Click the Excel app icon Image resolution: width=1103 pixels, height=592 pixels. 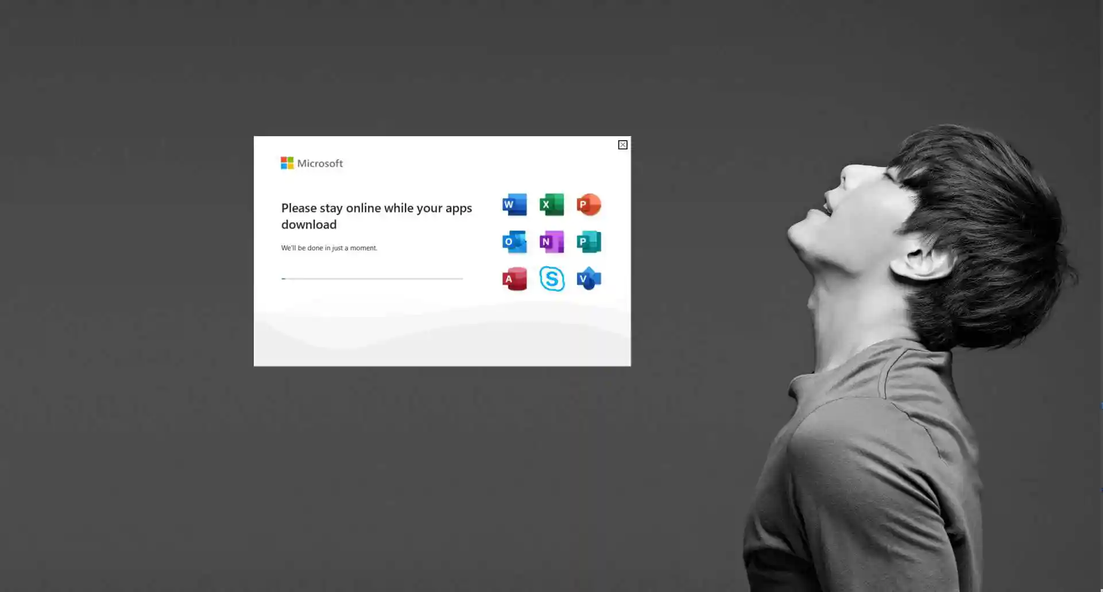click(552, 204)
